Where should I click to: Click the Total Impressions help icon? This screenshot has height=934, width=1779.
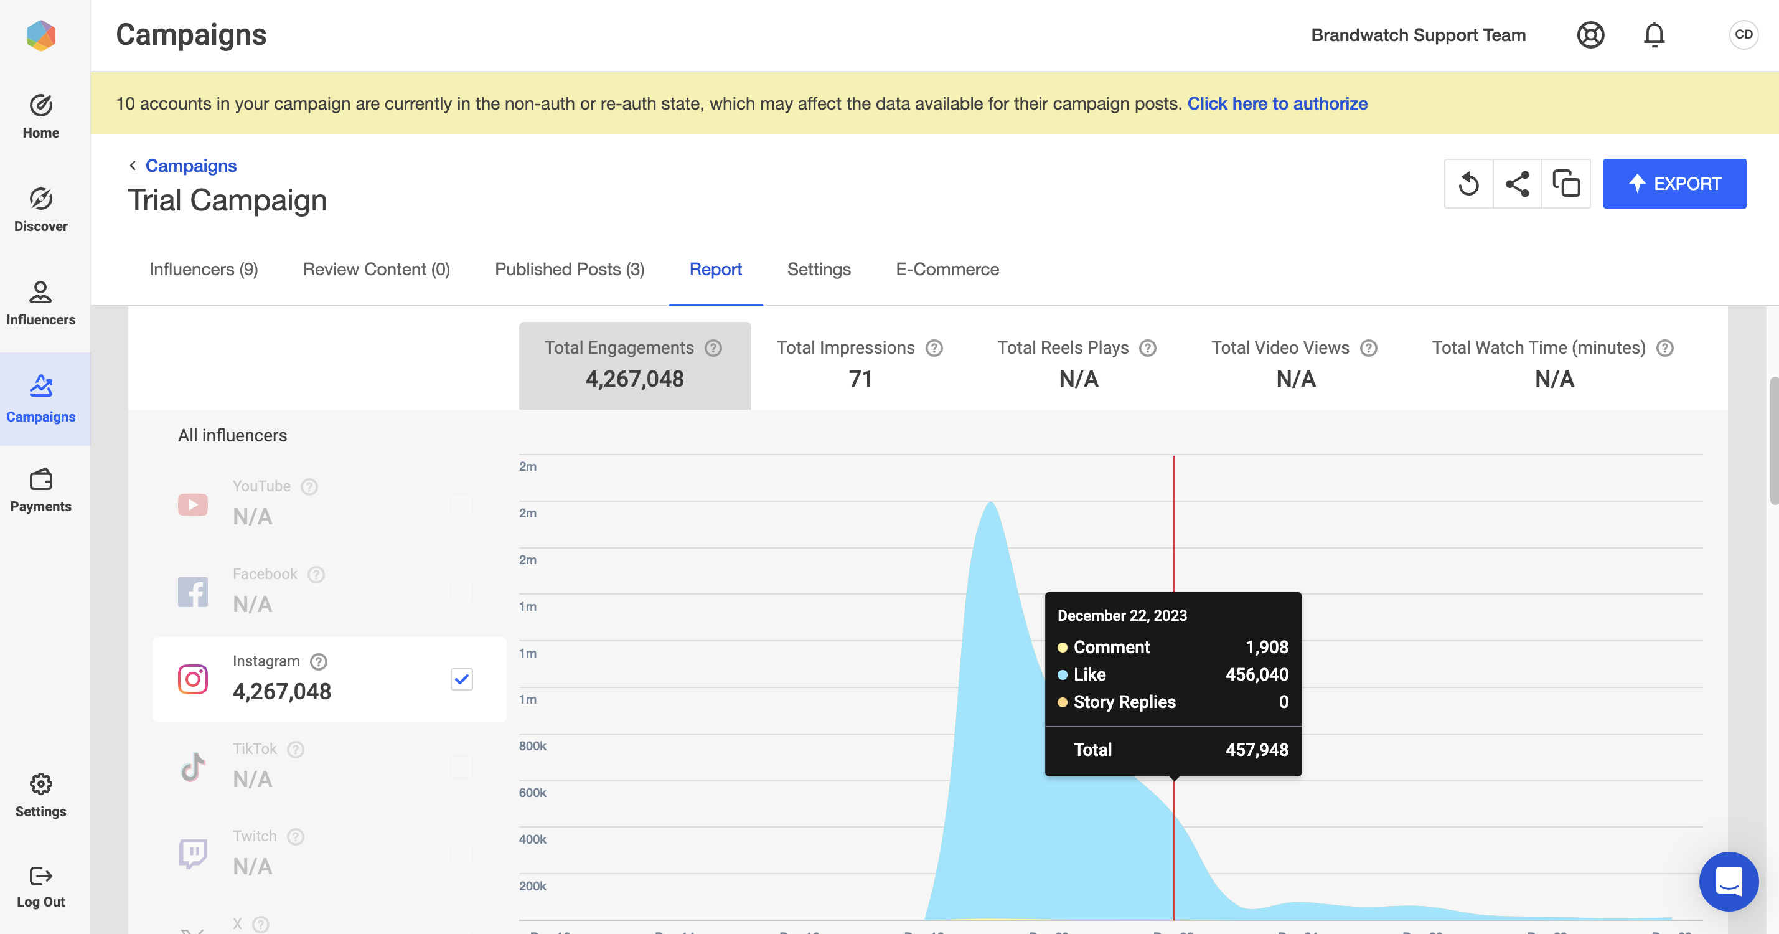pos(934,348)
